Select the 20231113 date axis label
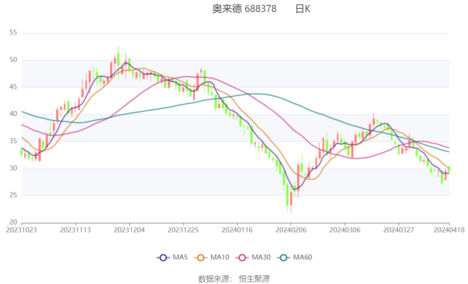This screenshot has width=468, height=284. click(75, 230)
